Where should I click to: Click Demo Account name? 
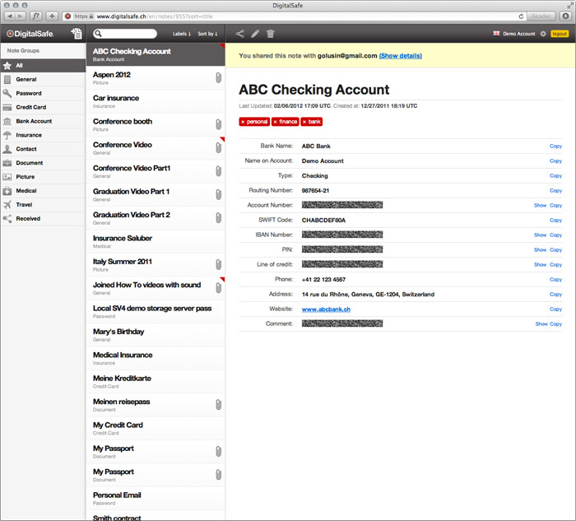click(518, 34)
